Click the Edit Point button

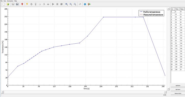(x=178, y=89)
